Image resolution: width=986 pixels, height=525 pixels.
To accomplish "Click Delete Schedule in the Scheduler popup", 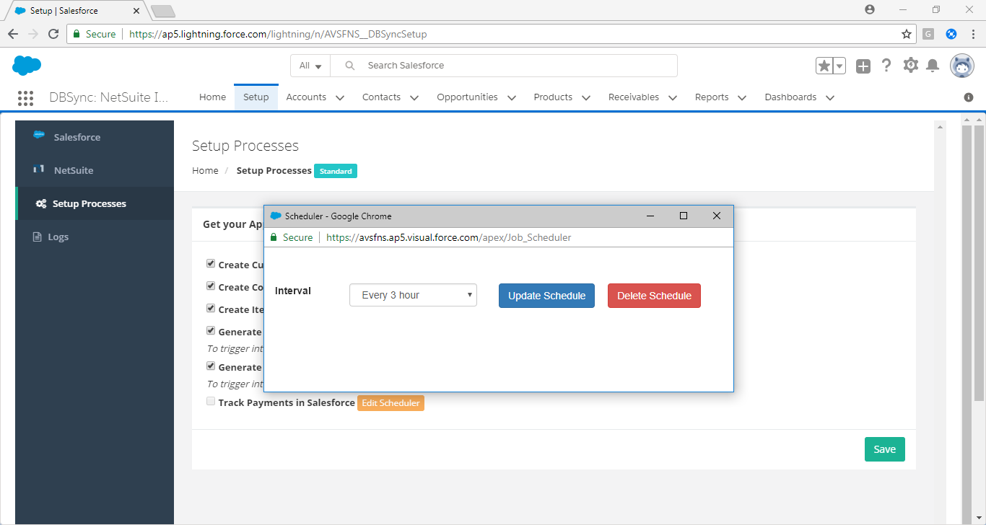I will (654, 295).
